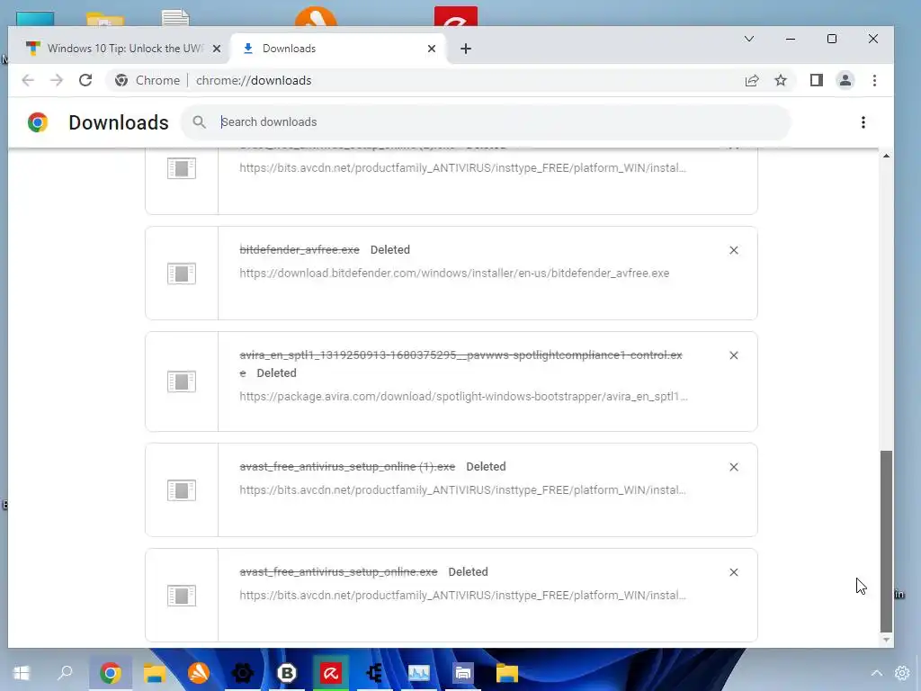Open the performance monitor taskbar app
Image resolution: width=921 pixels, height=691 pixels.
(x=419, y=673)
